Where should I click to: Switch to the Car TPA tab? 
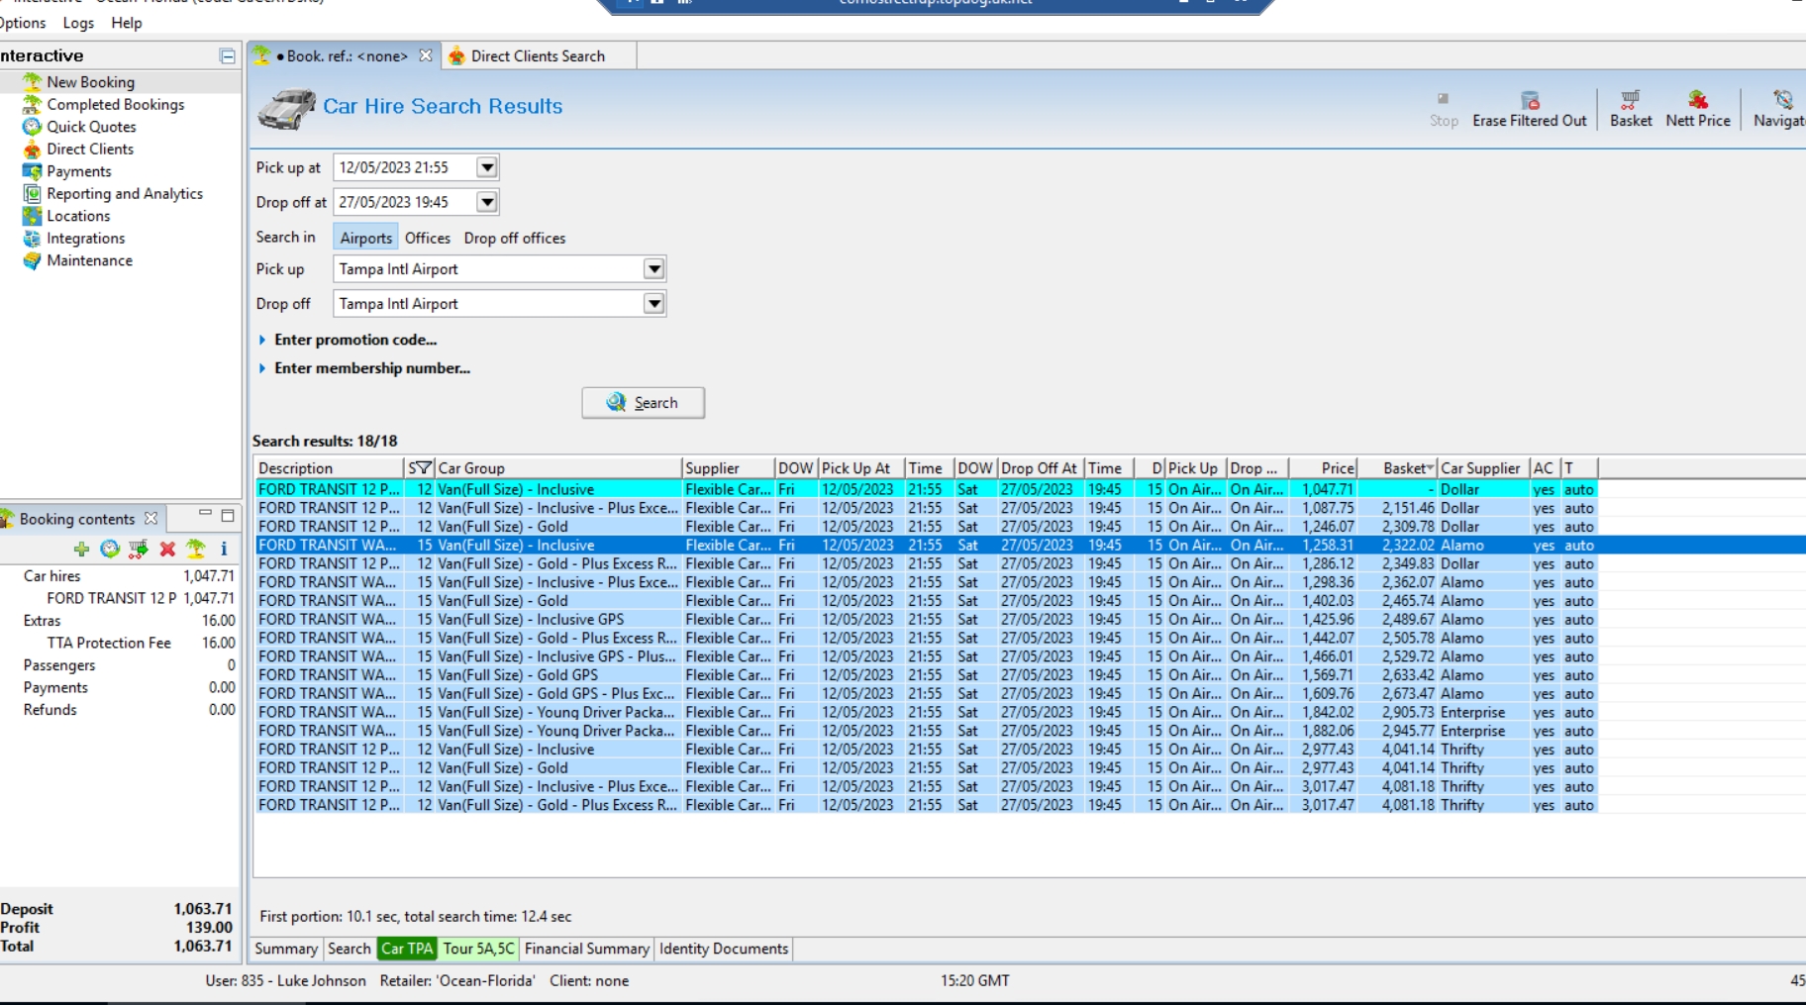(407, 949)
